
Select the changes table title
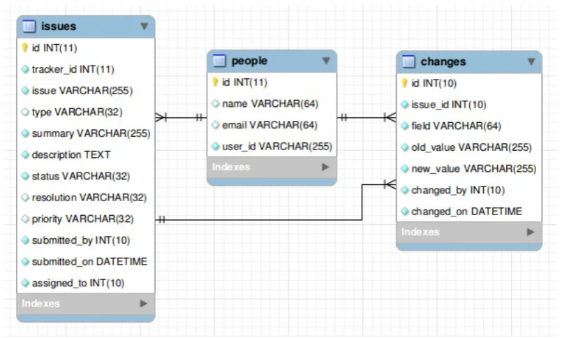click(x=443, y=61)
